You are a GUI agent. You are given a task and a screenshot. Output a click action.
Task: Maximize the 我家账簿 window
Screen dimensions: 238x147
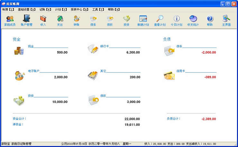[228, 4]
